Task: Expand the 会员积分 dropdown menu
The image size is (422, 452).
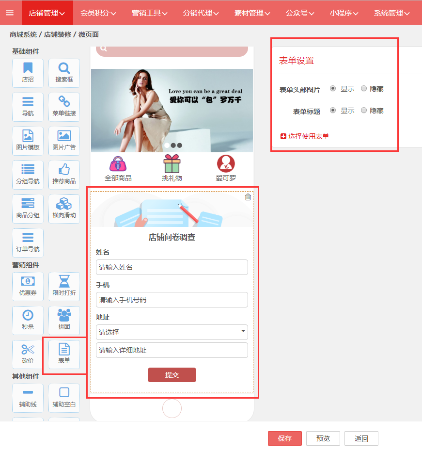Action: (x=98, y=13)
